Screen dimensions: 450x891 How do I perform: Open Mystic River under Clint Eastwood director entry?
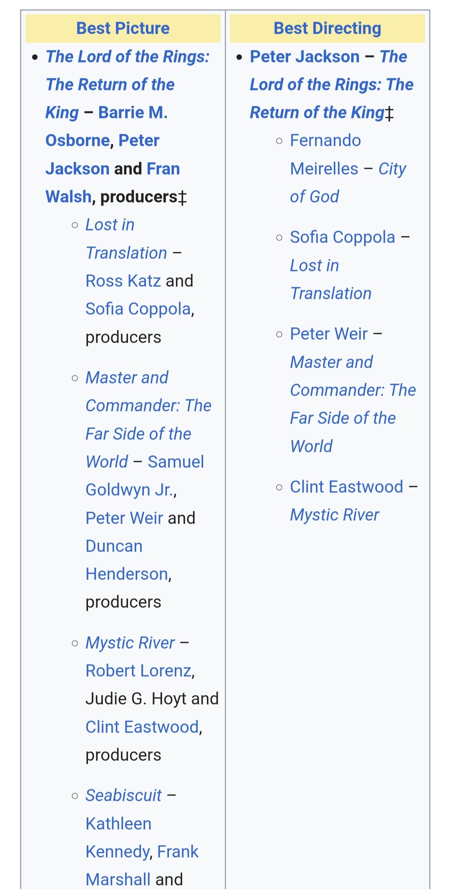[x=334, y=515]
